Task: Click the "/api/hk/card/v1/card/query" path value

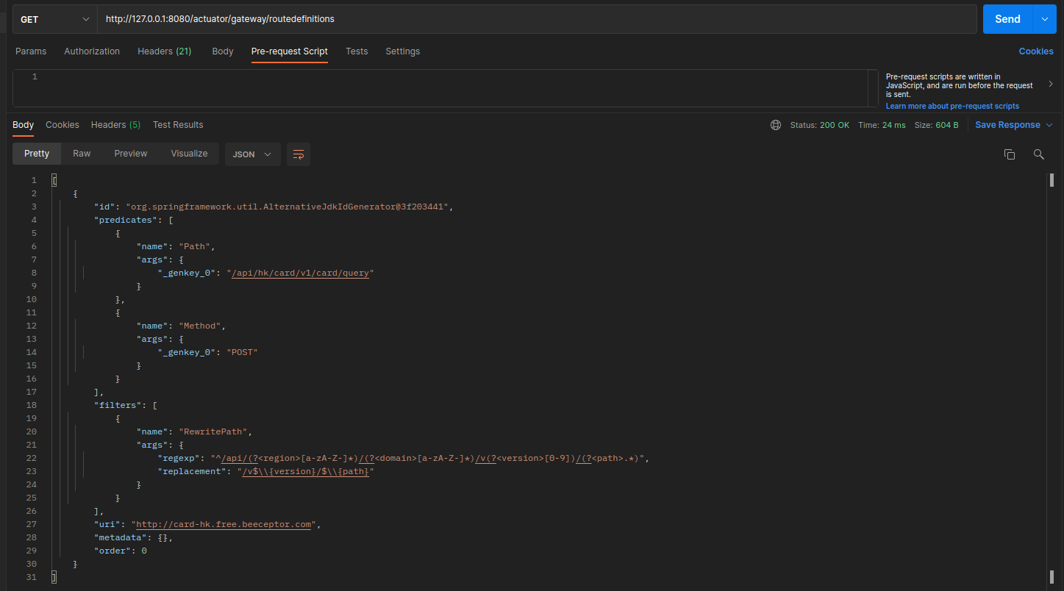Action: pyautogui.click(x=301, y=273)
